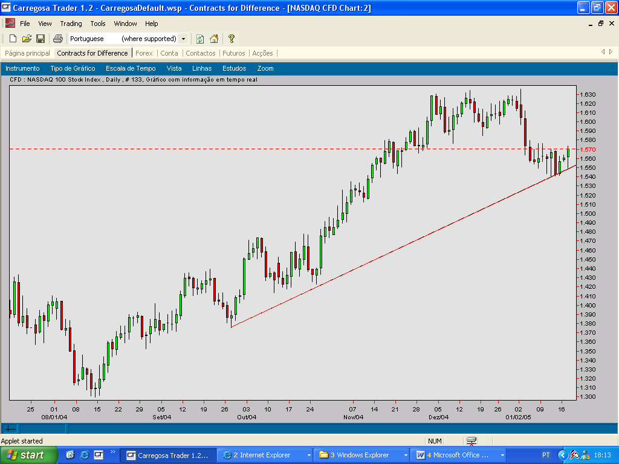Image resolution: width=619 pixels, height=464 pixels.
Task: Click the Estudos chart menu button
Action: pos(234,68)
